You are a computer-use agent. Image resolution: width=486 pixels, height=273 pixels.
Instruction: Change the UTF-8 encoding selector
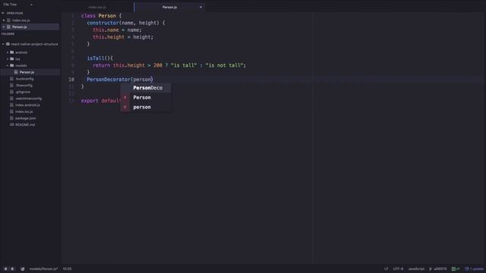(x=398, y=269)
